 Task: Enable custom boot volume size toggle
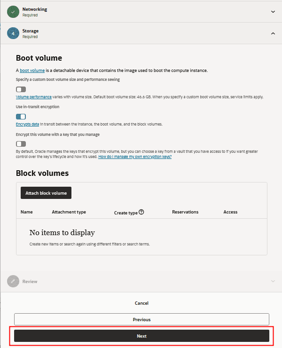(x=21, y=89)
